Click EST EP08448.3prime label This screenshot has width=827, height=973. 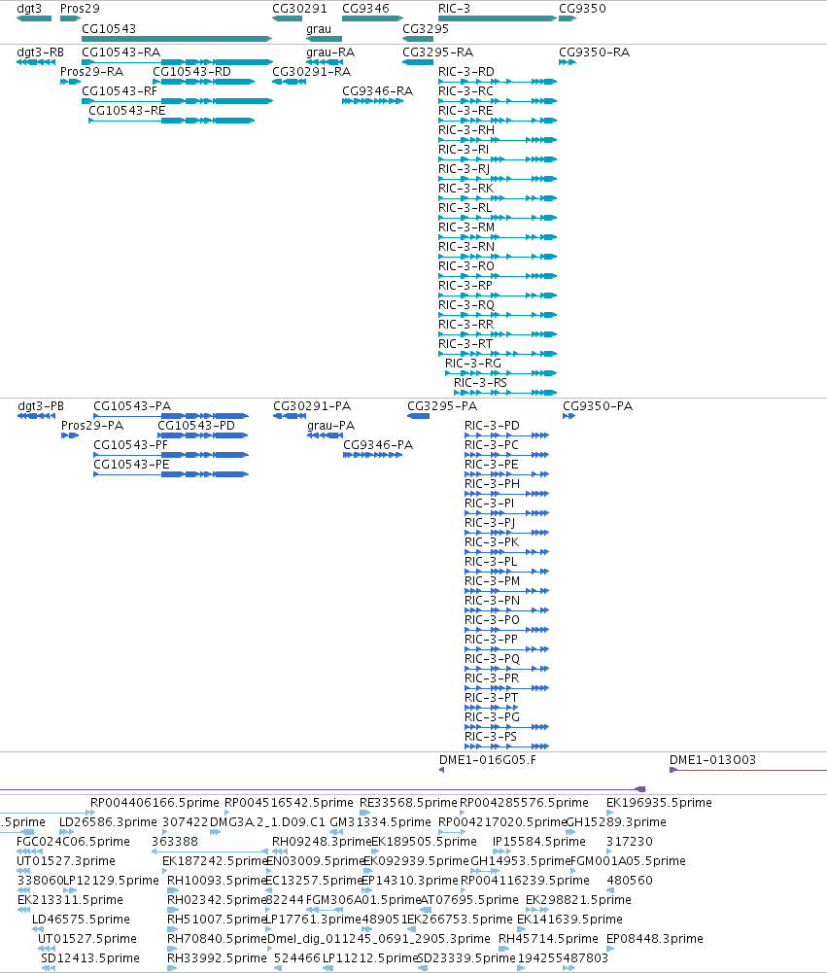(655, 939)
